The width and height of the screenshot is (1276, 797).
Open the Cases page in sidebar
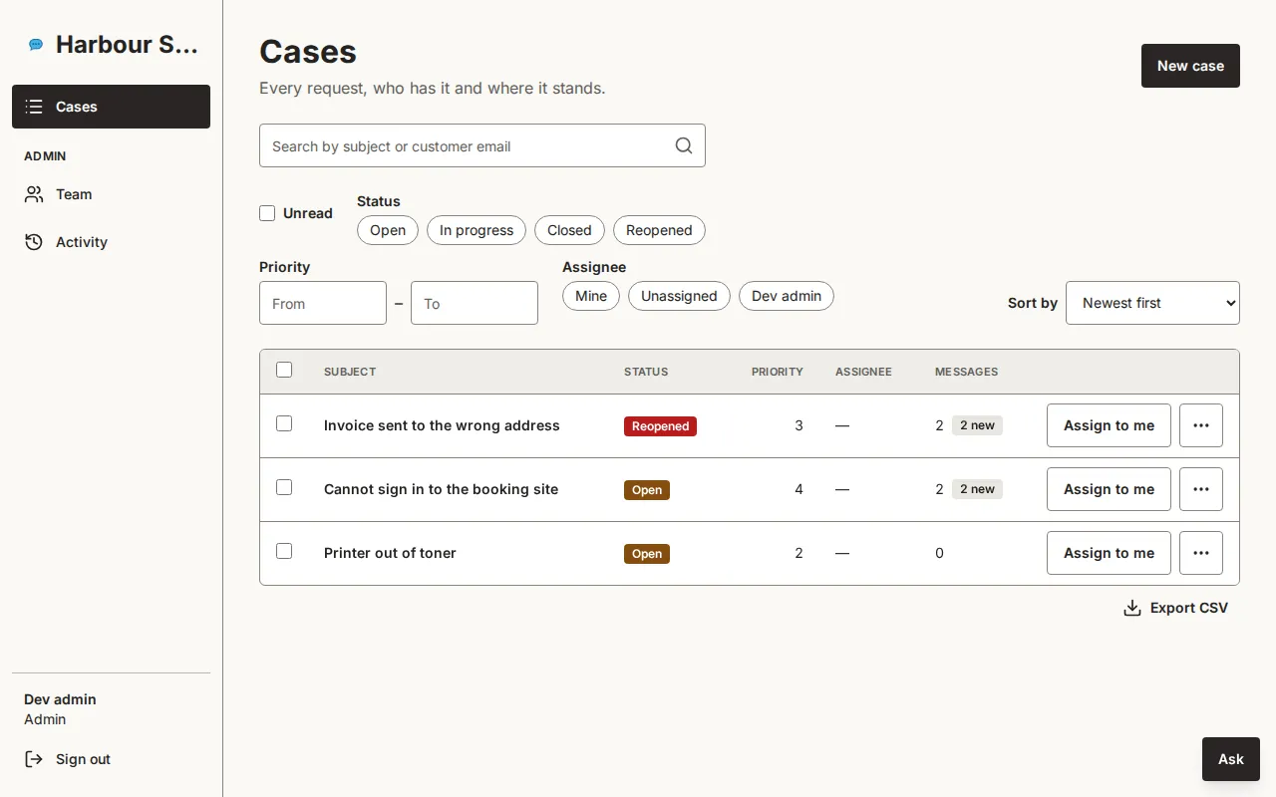pyautogui.click(x=111, y=107)
